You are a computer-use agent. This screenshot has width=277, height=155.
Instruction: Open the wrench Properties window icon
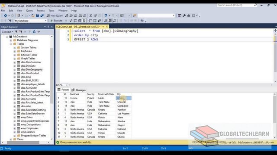[184, 15]
